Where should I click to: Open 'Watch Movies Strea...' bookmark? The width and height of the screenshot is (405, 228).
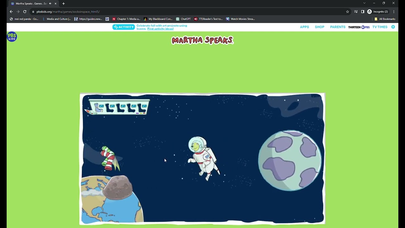(x=240, y=19)
